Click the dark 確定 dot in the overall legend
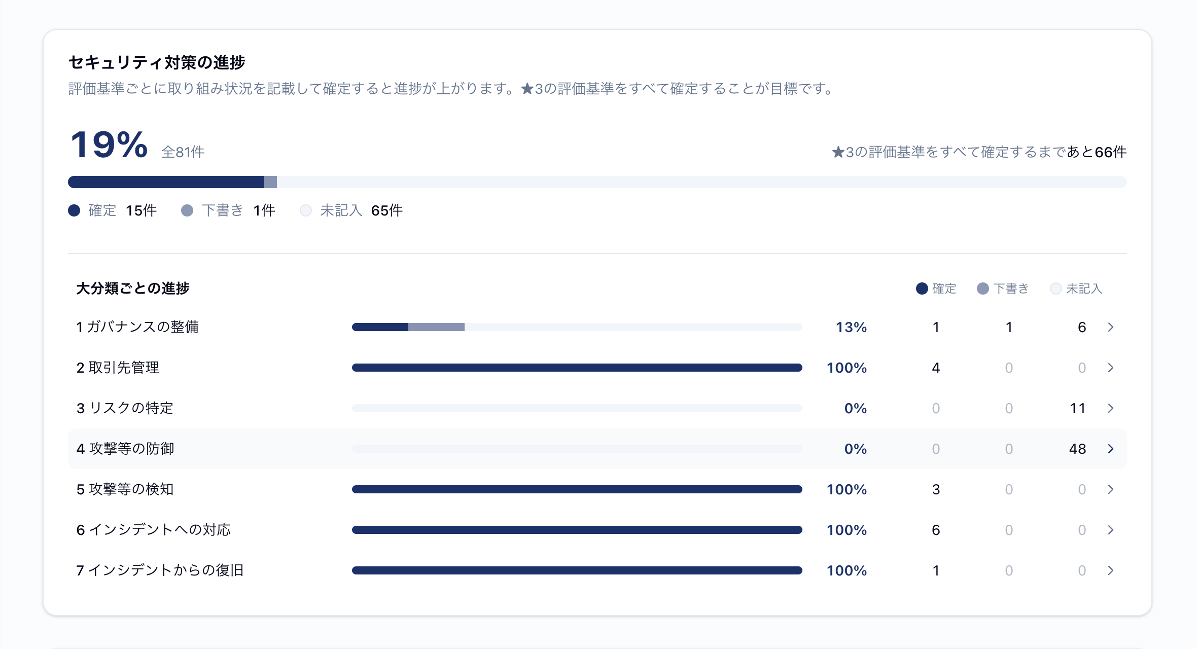The width and height of the screenshot is (1197, 649). [74, 210]
